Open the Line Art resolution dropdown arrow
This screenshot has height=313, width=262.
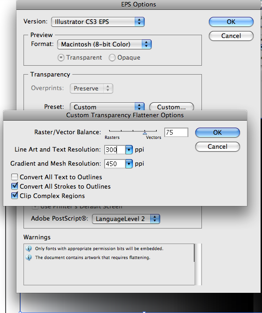click(x=129, y=150)
